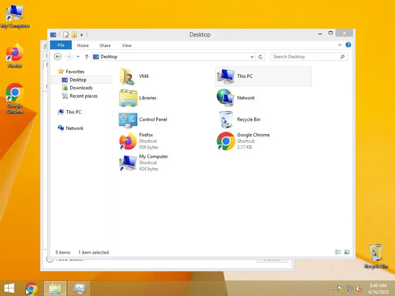This screenshot has height=296, width=395.
Task: Open Explorer Help question mark icon
Action: coord(348,45)
